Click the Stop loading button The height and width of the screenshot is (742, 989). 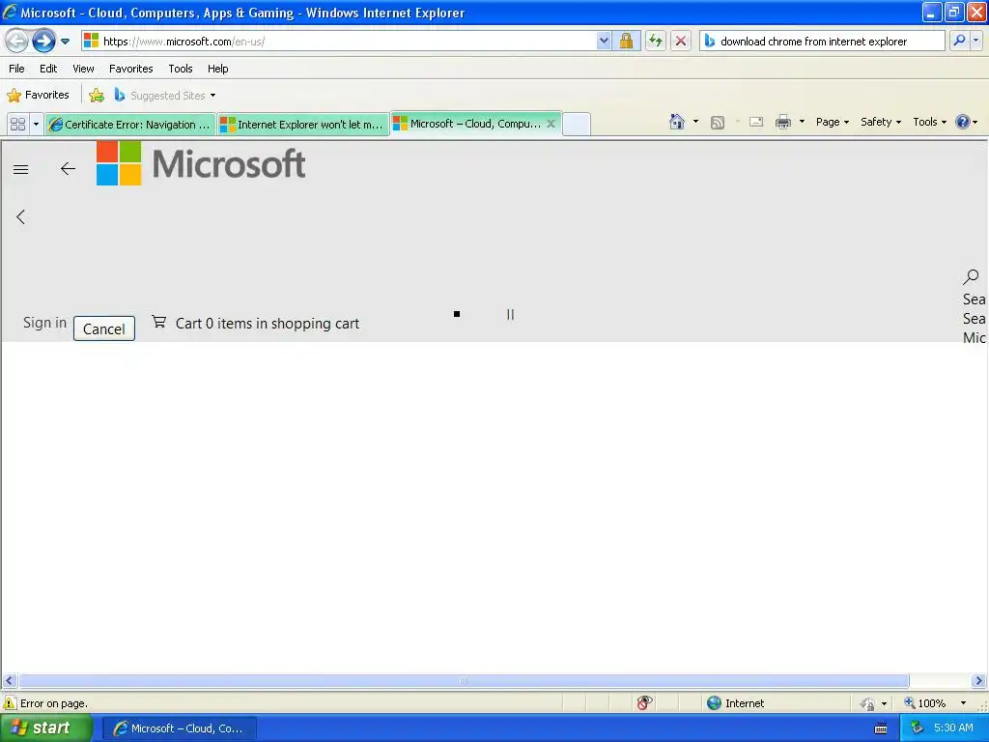681,41
